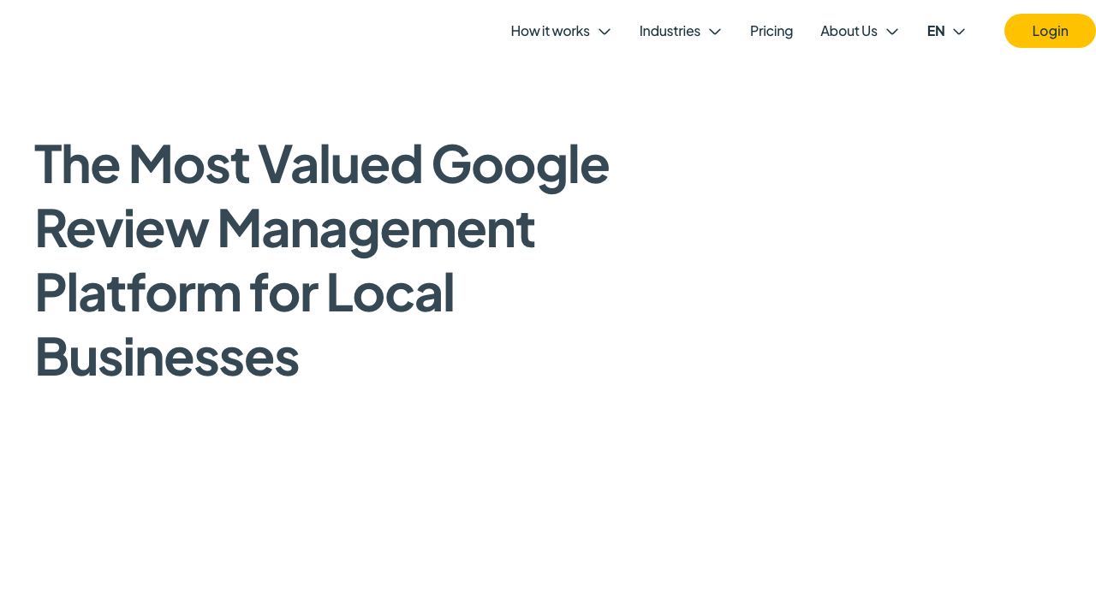1096x616 pixels.
Task: Click the yellow Login button
Action: click(1050, 31)
